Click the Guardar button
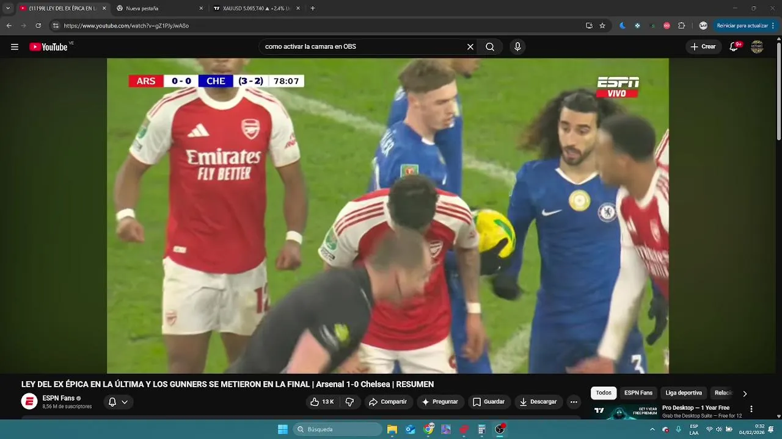Image resolution: width=782 pixels, height=439 pixels. coord(489,402)
